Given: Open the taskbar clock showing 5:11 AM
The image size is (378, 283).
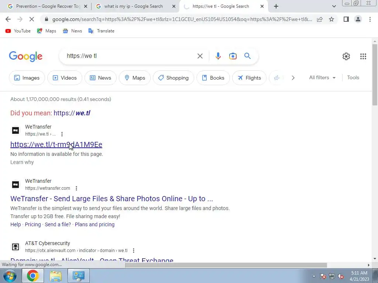Looking at the screenshot, I should pyautogui.click(x=359, y=276).
